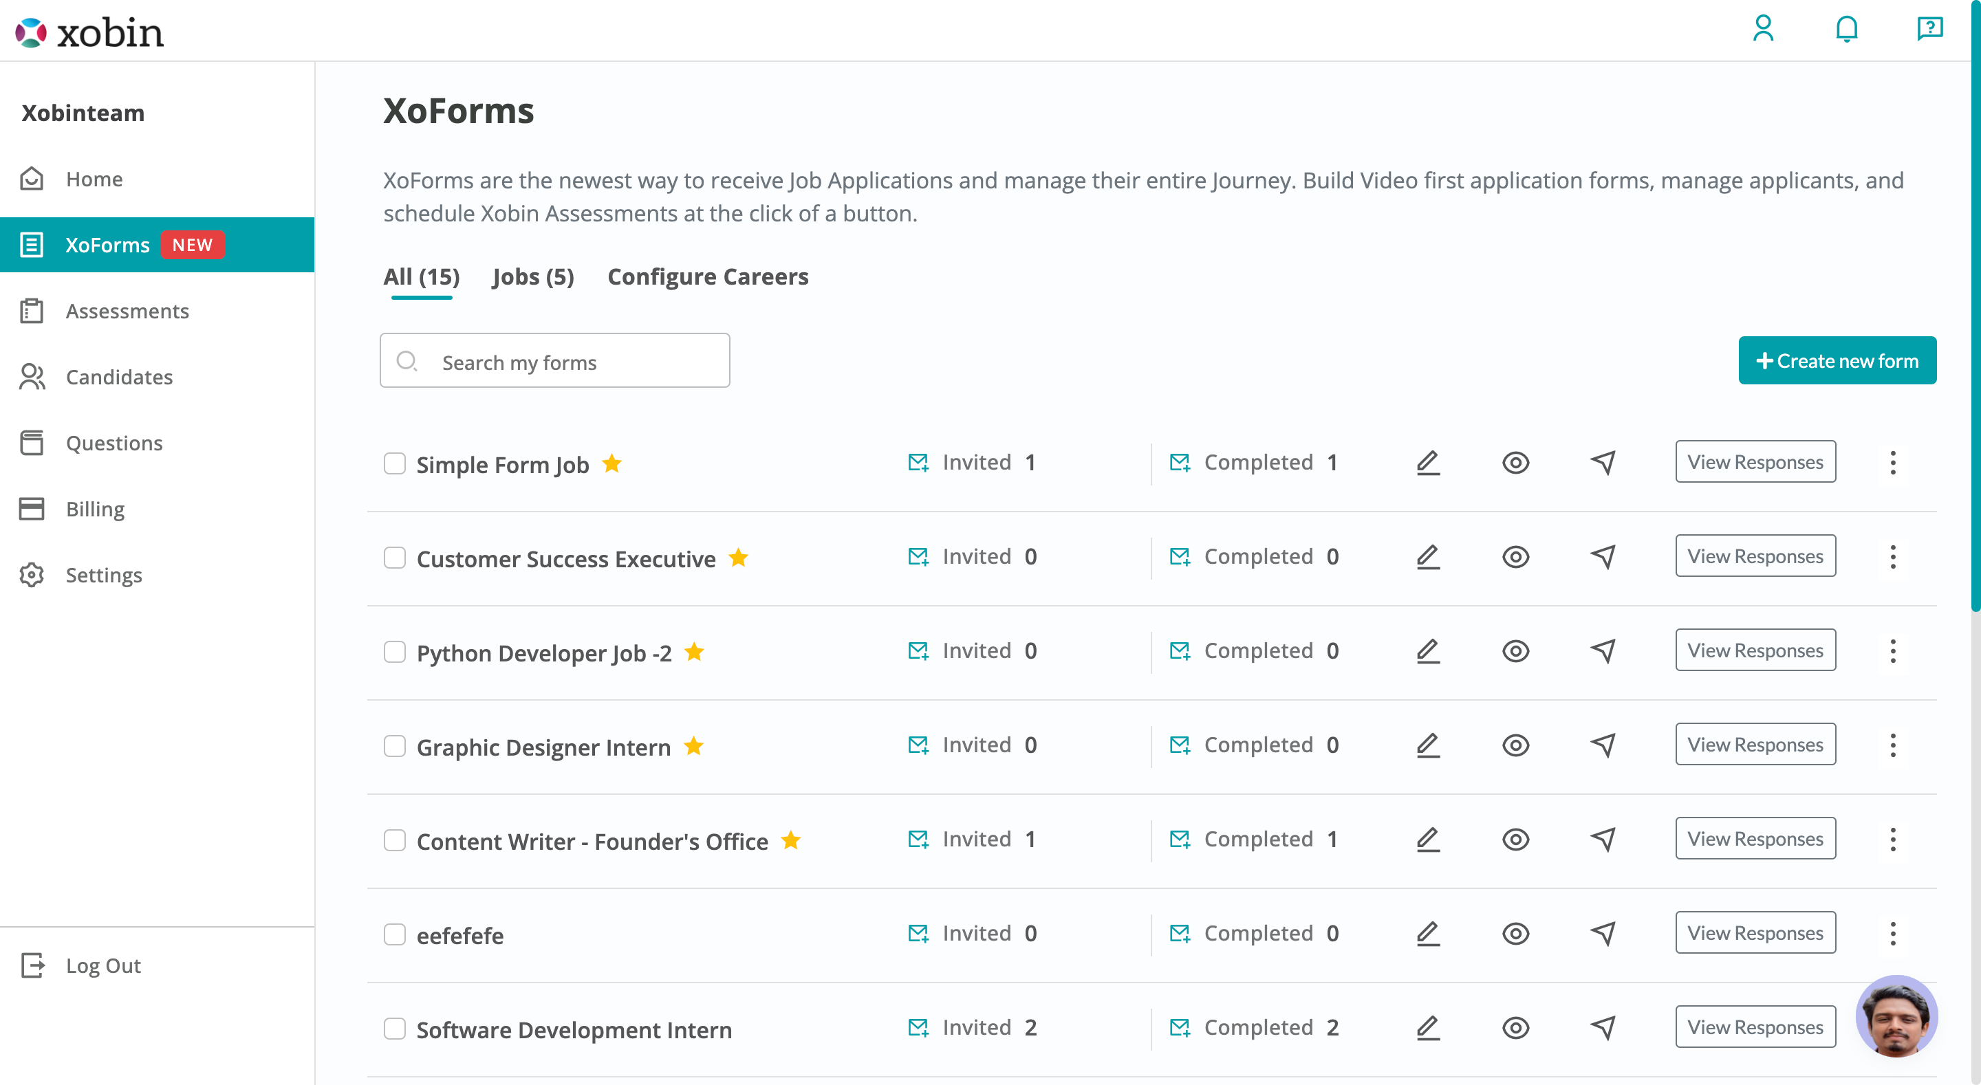The width and height of the screenshot is (1981, 1085).
Task: Click the edit pencil for Simple Form Job
Action: [1428, 462]
